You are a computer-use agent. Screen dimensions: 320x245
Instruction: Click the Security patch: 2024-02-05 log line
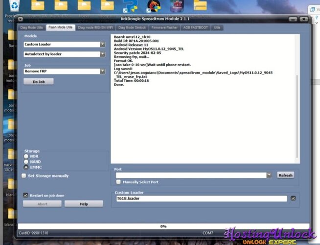point(137,53)
